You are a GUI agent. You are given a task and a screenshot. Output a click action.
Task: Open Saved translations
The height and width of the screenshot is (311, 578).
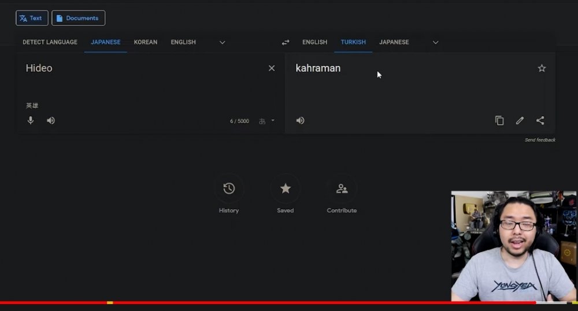pyautogui.click(x=286, y=194)
